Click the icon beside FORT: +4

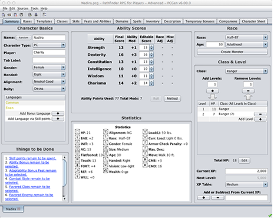(x=77, y=165)
